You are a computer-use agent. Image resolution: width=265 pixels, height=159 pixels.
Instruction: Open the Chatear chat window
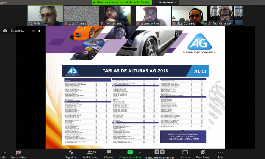pyautogui.click(x=109, y=152)
